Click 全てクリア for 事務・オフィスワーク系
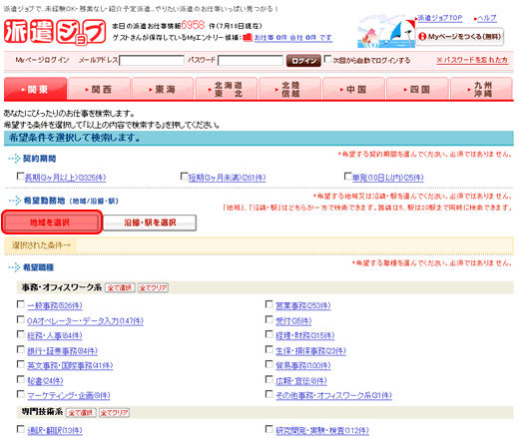 153,287
